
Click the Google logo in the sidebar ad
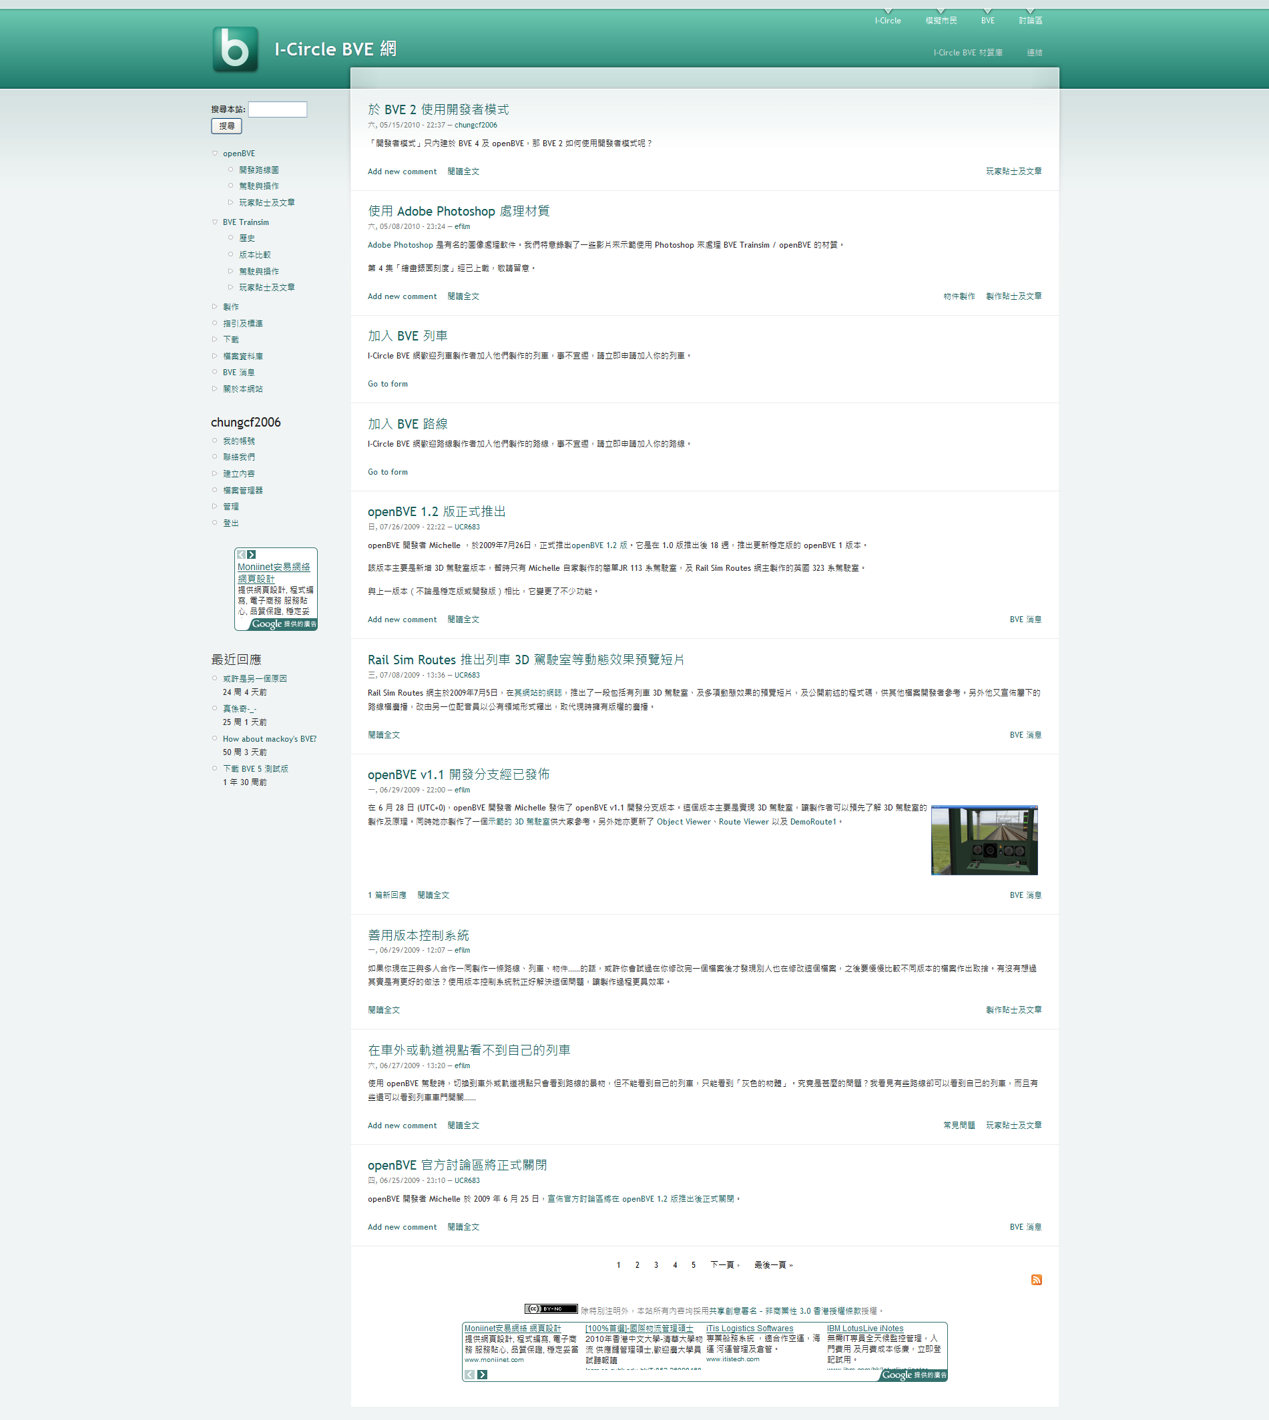coord(266,624)
